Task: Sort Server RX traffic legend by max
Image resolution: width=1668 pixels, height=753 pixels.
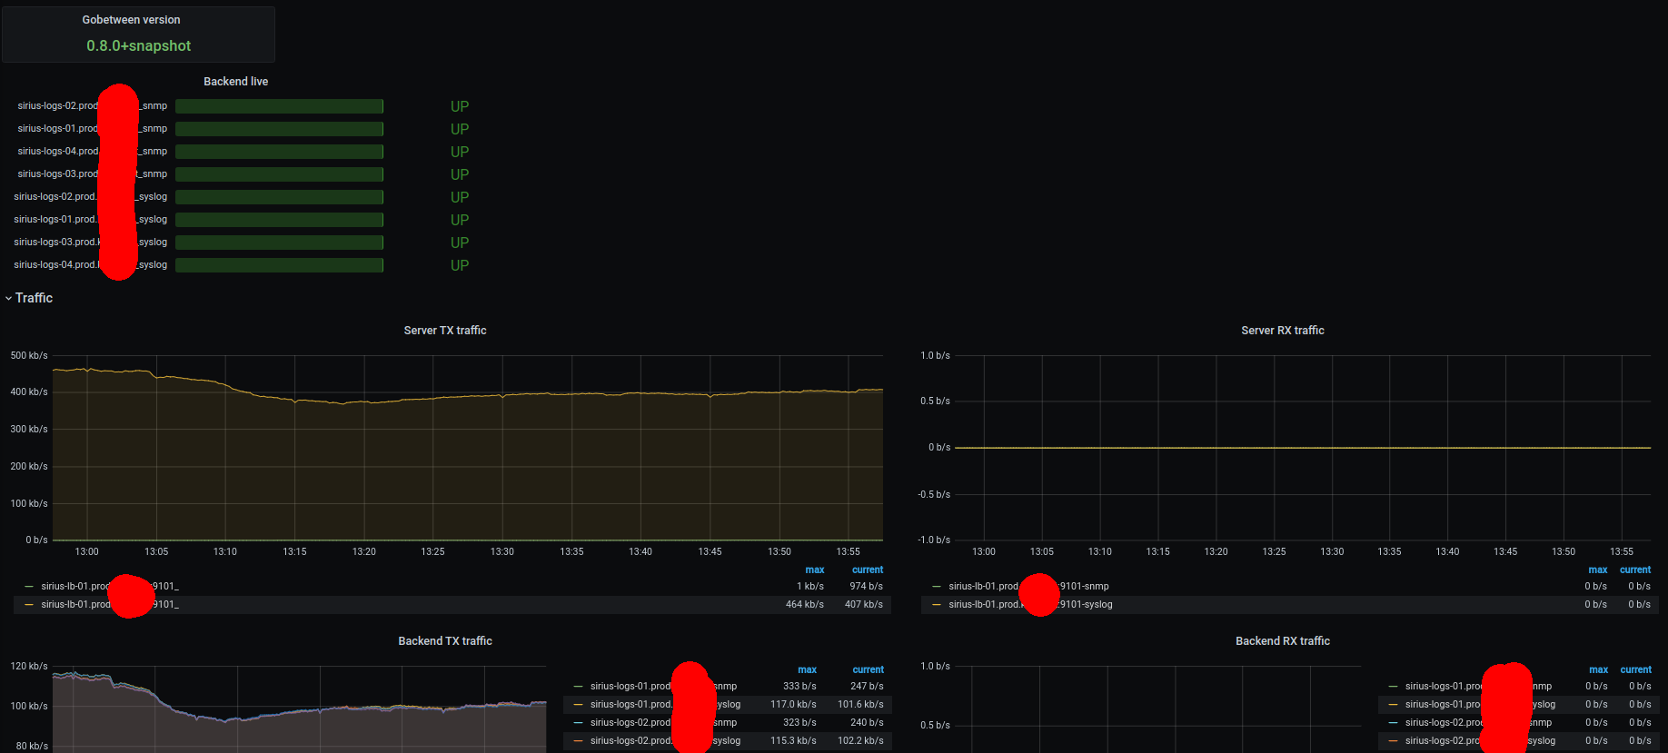Action: click(1598, 570)
